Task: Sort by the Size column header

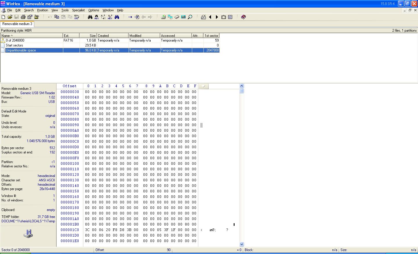Action: pyautogui.click(x=88, y=36)
